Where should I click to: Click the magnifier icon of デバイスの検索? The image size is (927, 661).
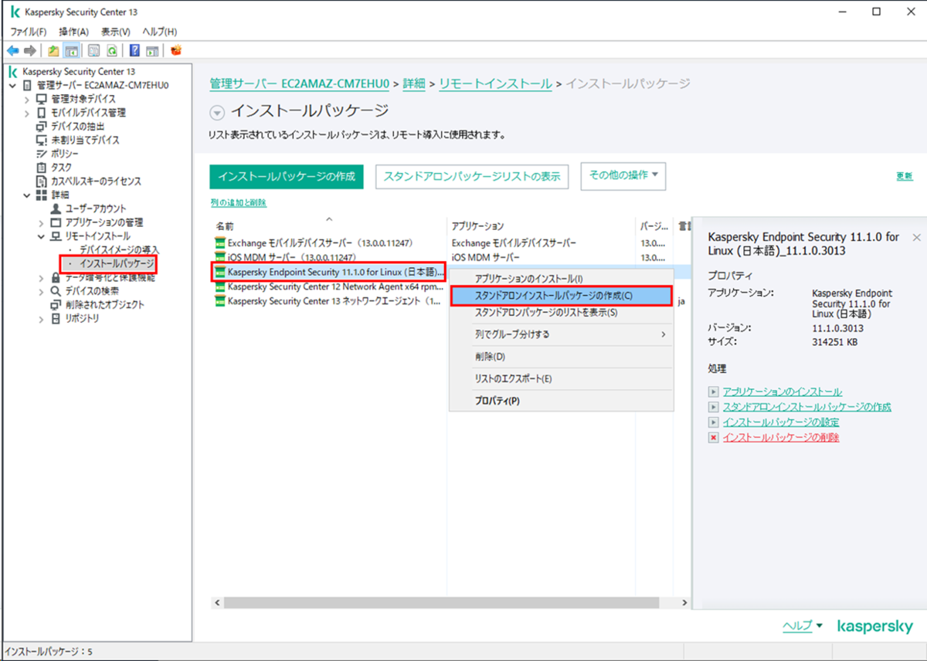(56, 291)
